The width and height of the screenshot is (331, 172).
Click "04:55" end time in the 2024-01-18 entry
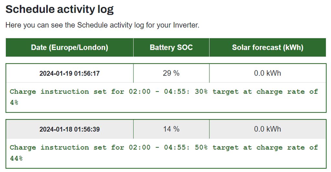175,147
